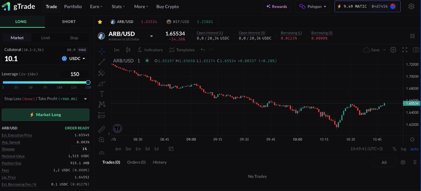
Task: Open the 1m chart interval selector
Action: [x=116, y=50]
